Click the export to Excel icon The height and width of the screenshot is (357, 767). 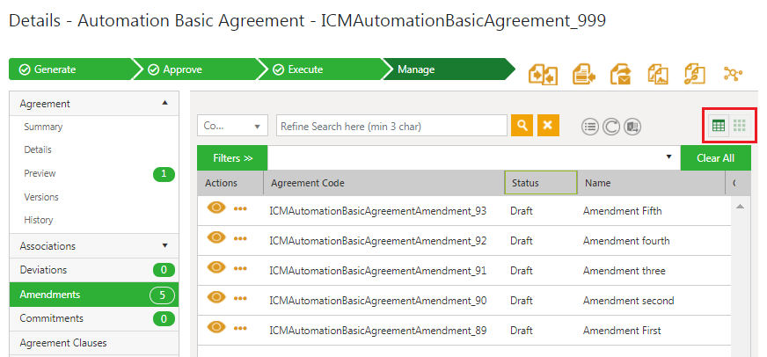(x=632, y=127)
